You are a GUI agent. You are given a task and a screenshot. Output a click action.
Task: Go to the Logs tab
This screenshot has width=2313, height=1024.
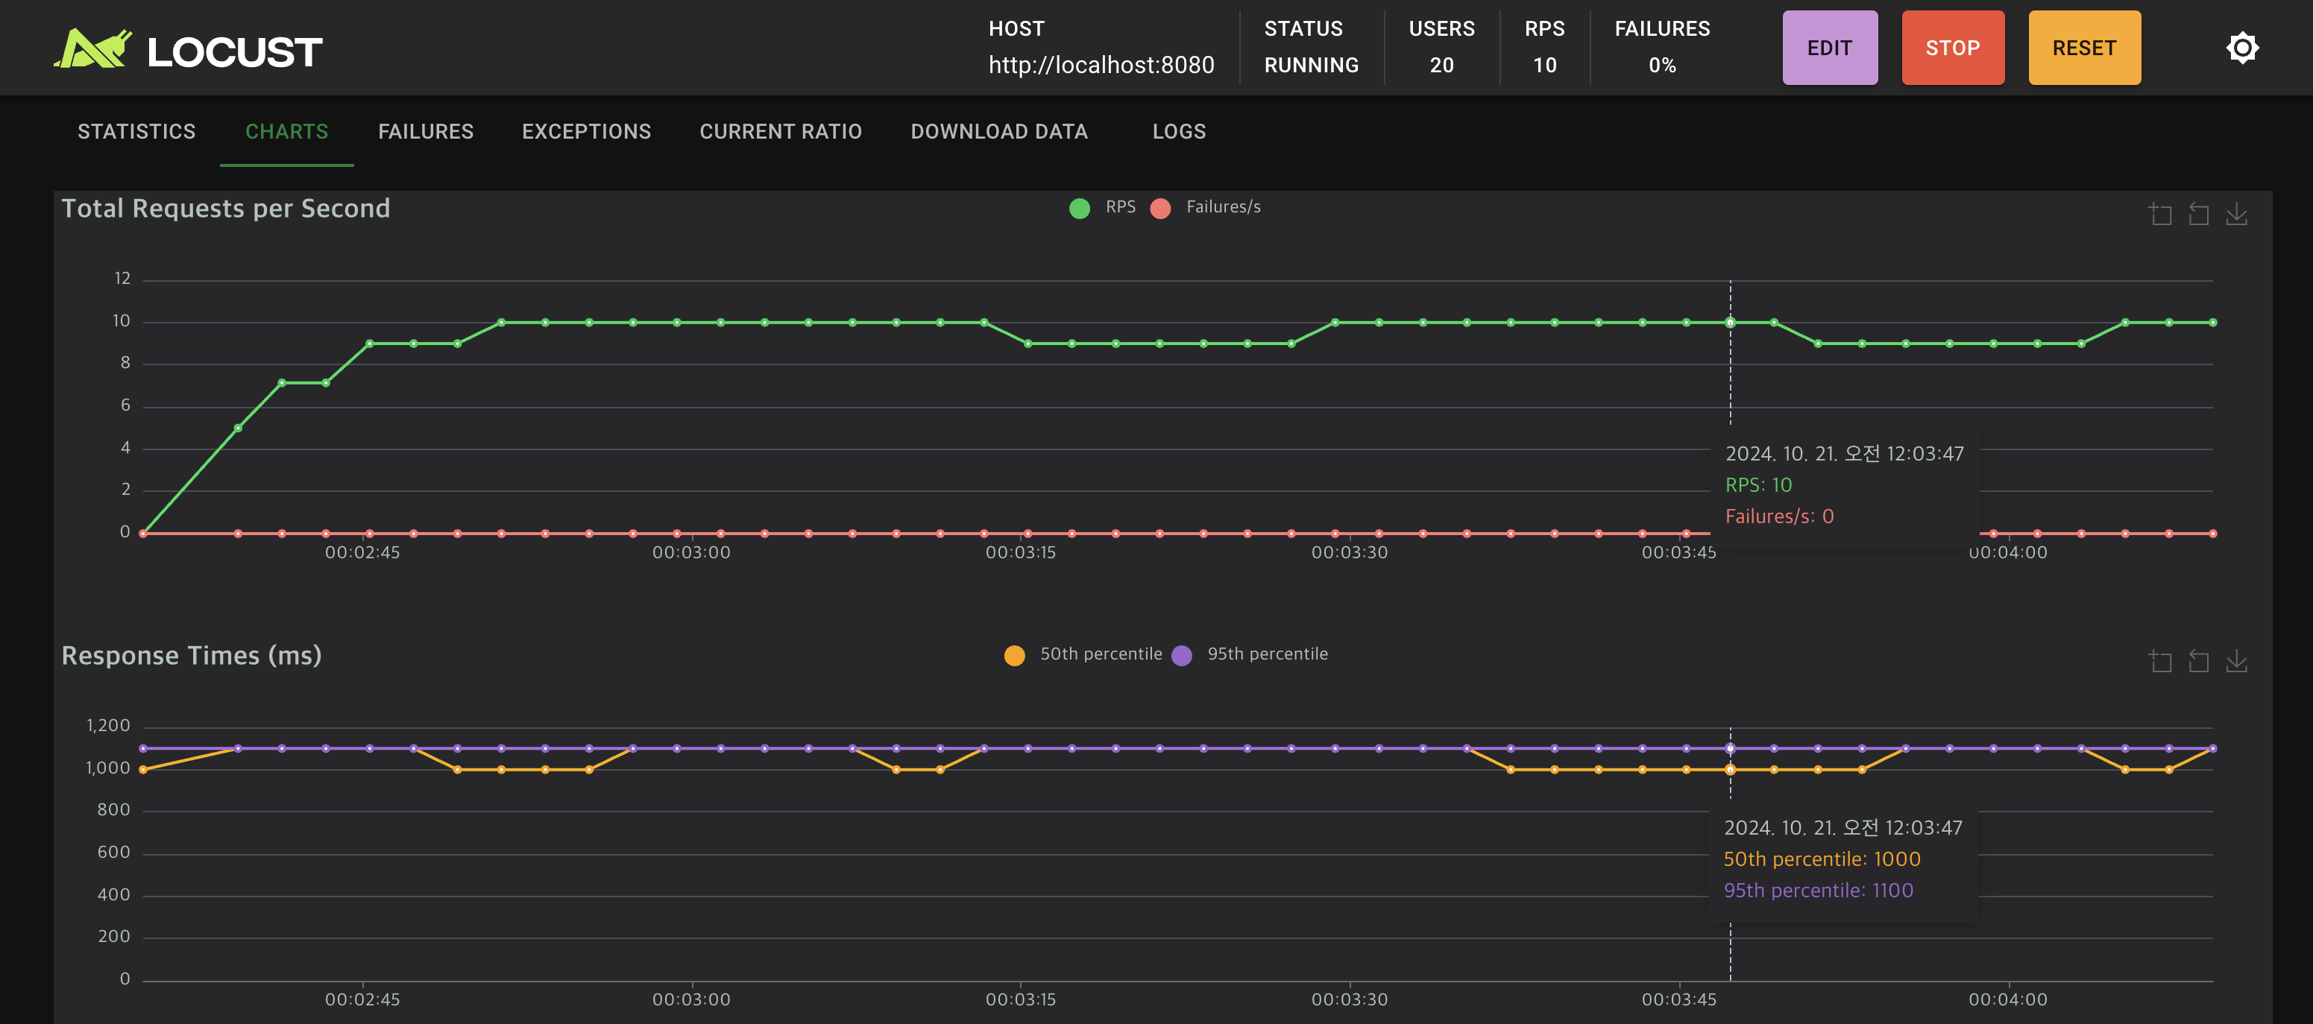tap(1179, 132)
